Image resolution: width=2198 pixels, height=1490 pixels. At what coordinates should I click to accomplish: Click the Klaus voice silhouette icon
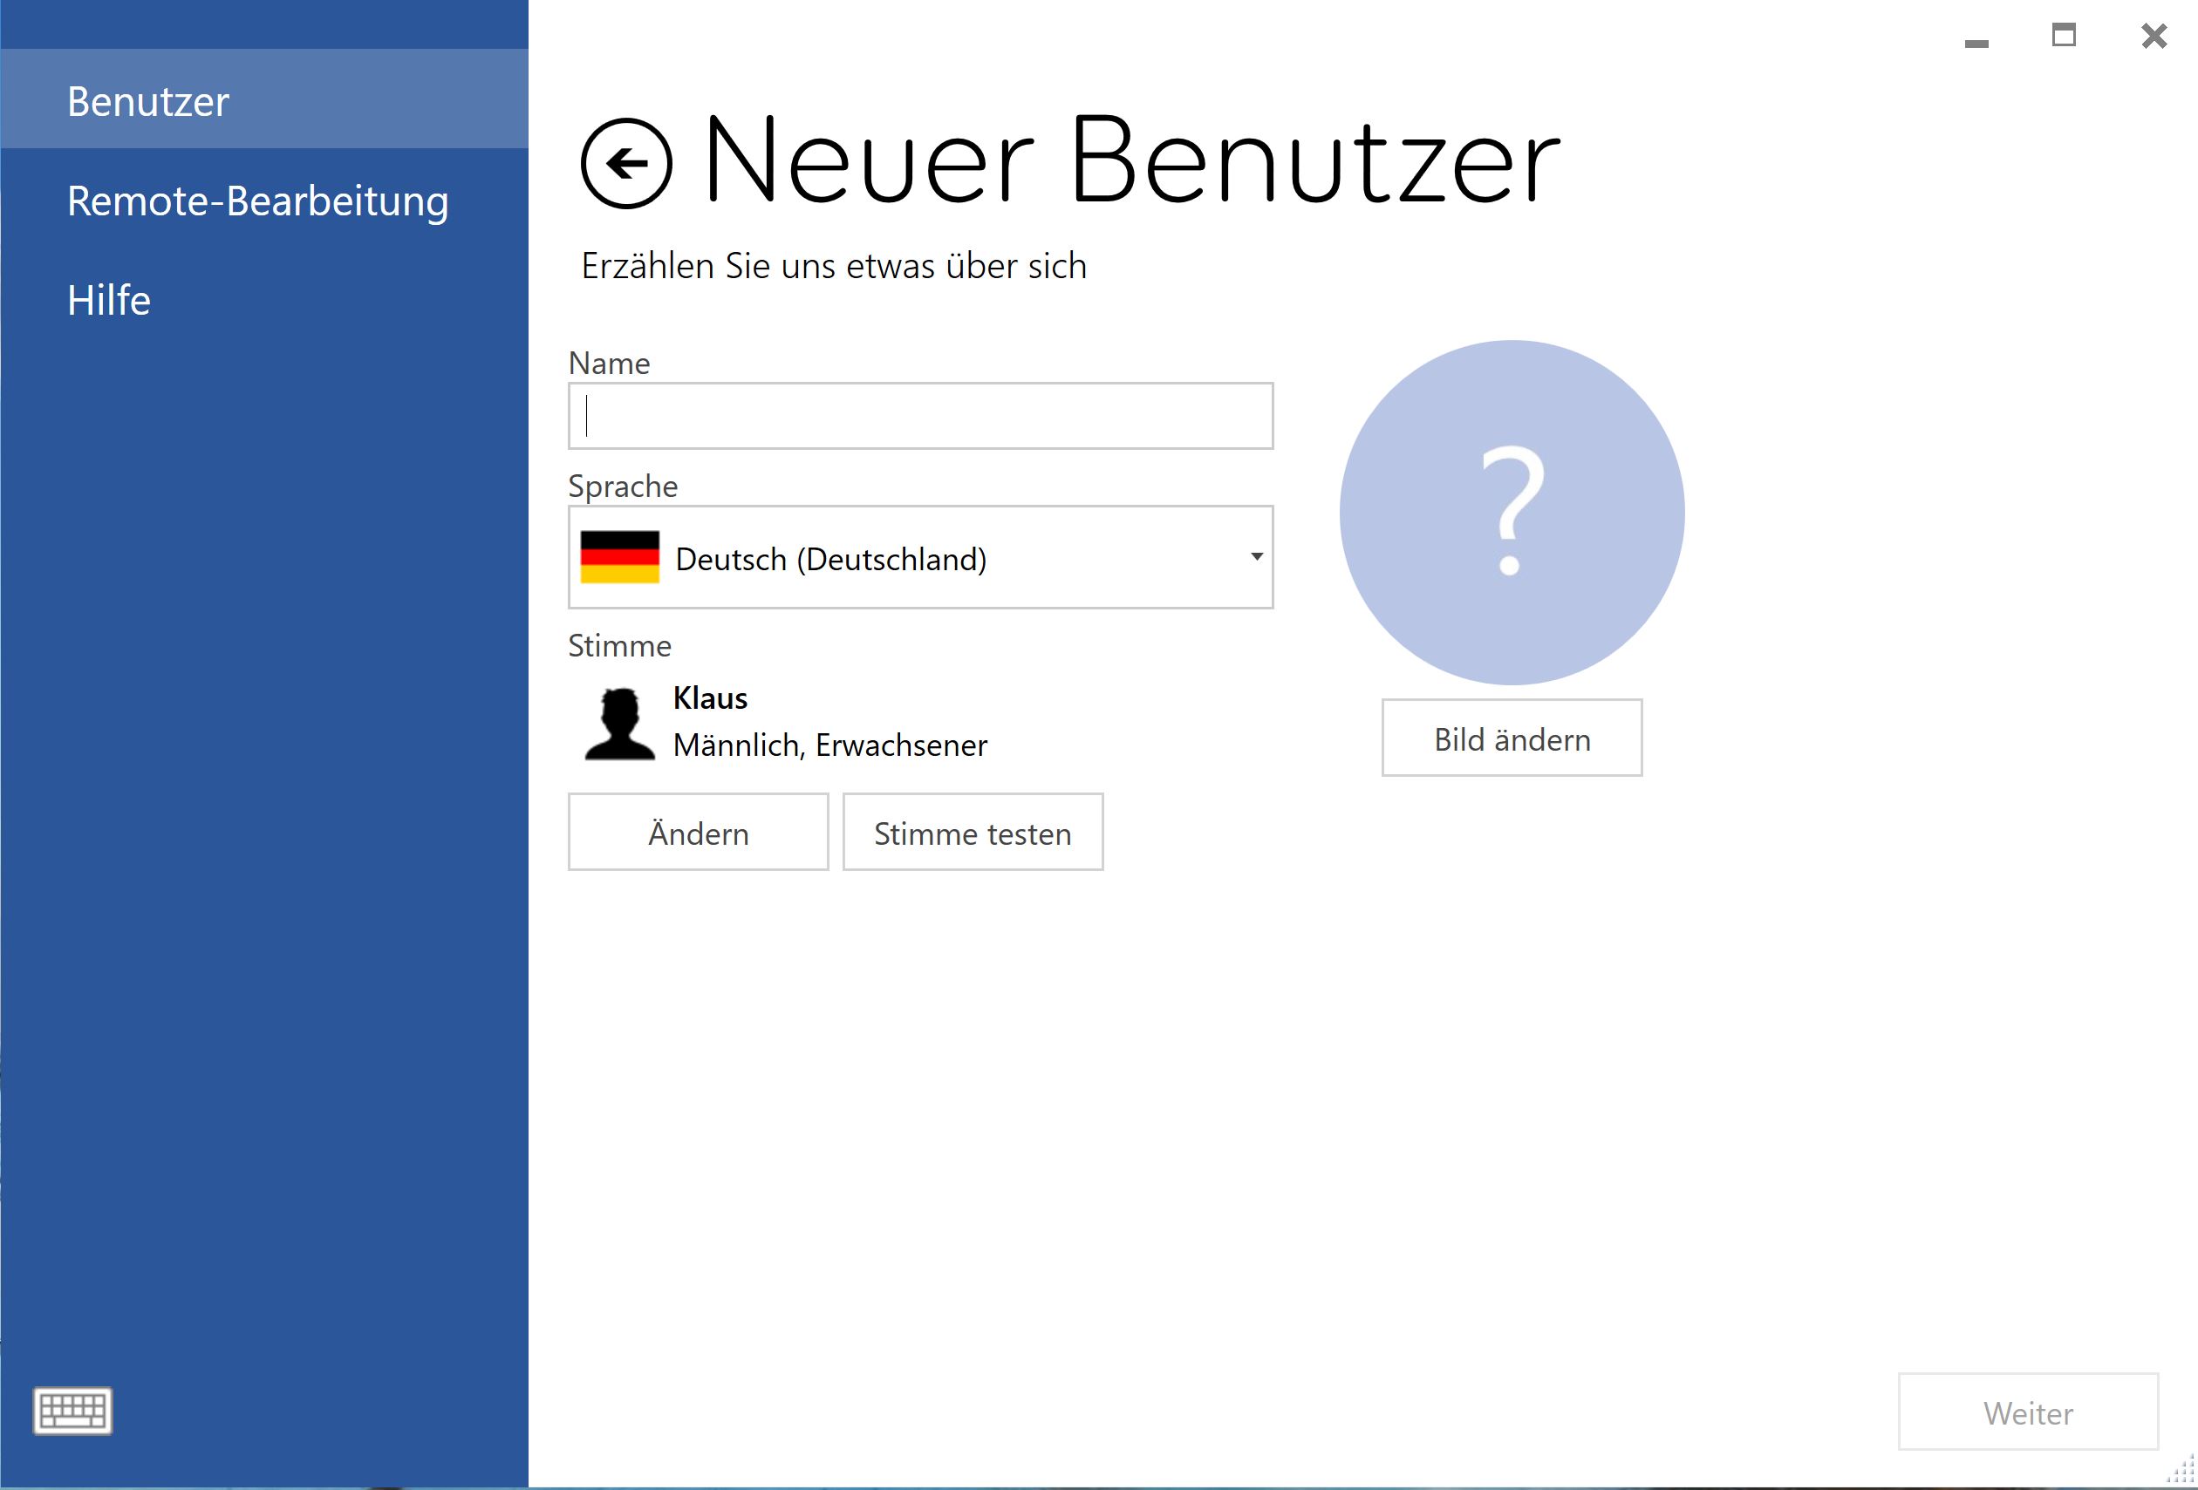[619, 724]
